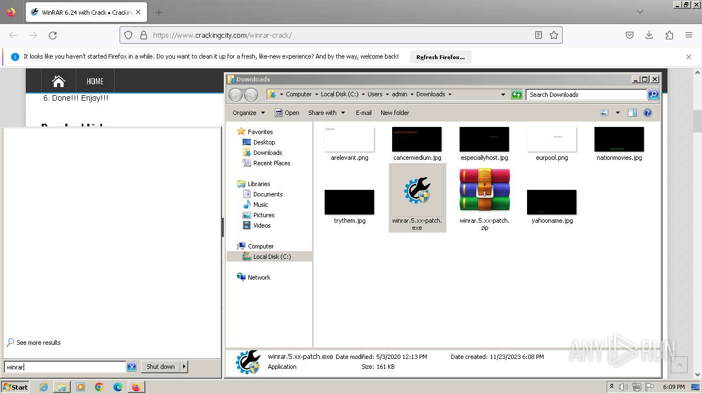Open volume control in system tray
702x394 pixels.
pyautogui.click(x=624, y=387)
